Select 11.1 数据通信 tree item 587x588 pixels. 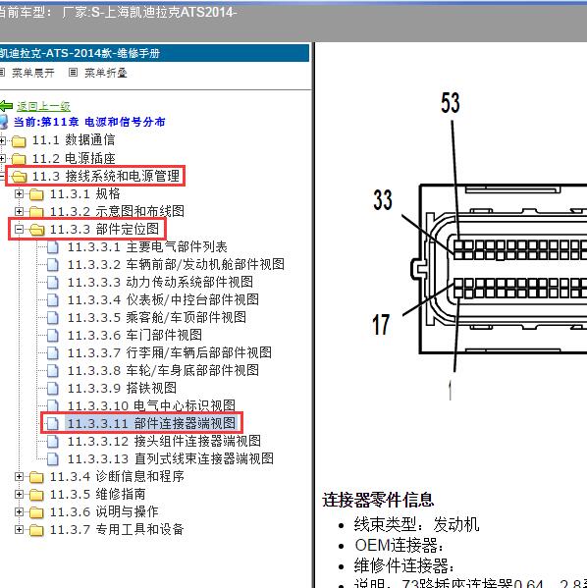74,139
